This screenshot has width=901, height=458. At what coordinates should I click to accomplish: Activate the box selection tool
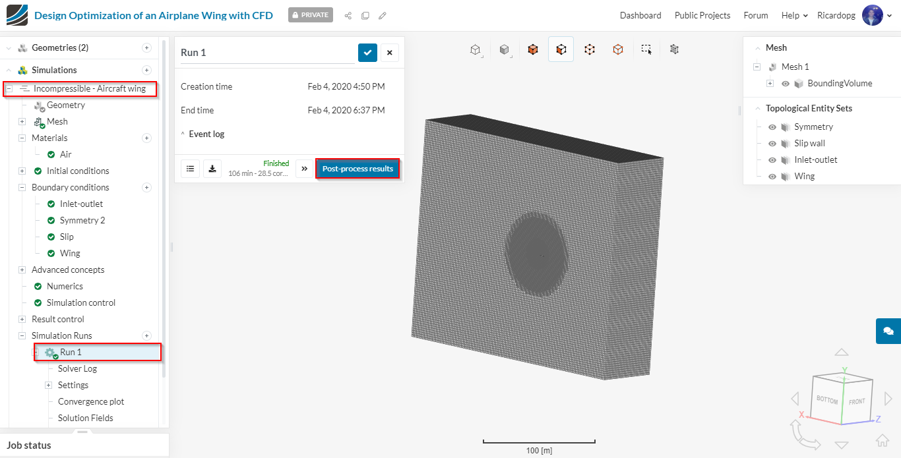click(646, 49)
